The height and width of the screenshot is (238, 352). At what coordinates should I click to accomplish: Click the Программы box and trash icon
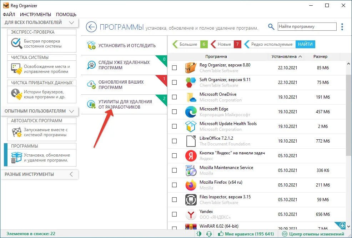tap(16, 157)
